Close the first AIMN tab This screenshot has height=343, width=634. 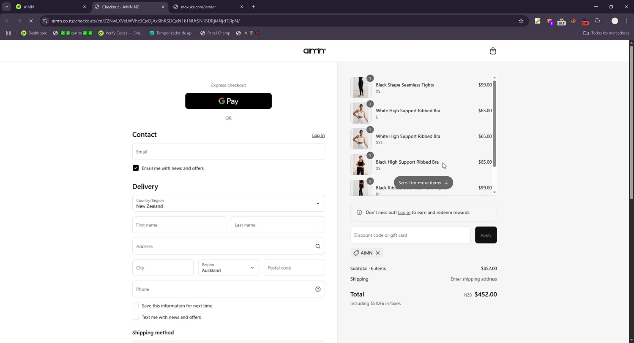pos(84,7)
